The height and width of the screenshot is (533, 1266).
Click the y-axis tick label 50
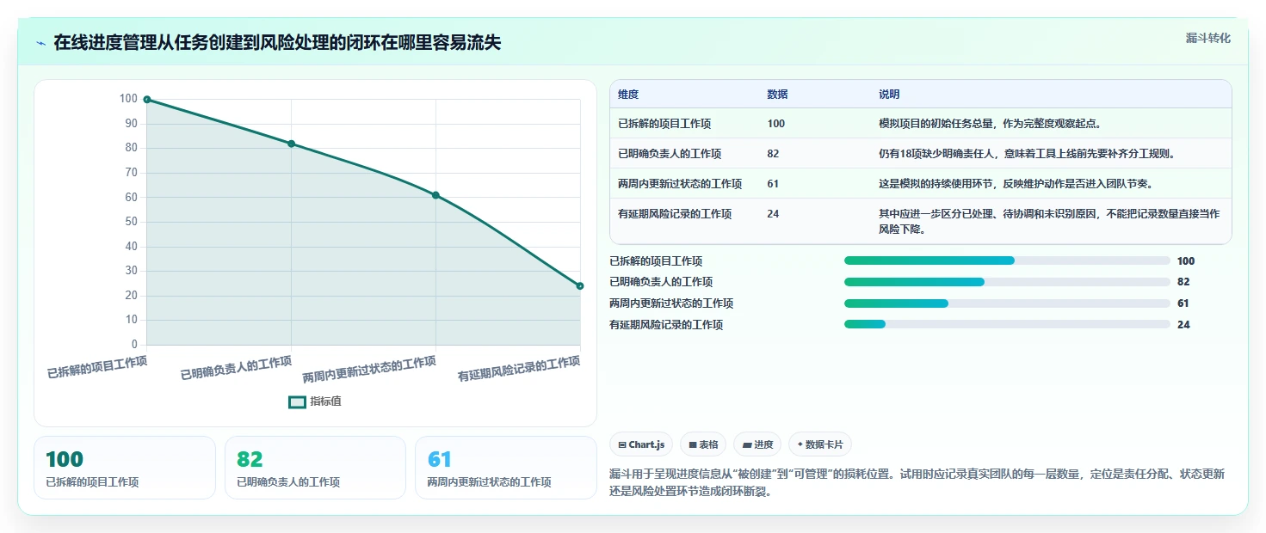pyautogui.click(x=132, y=222)
